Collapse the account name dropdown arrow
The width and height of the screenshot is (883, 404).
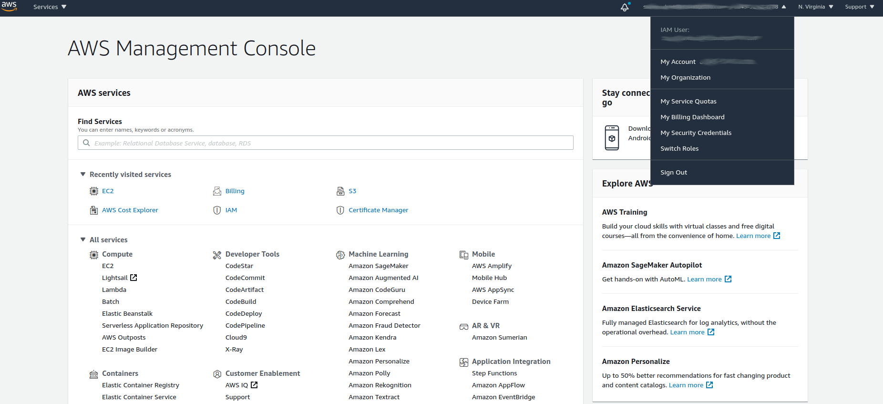tap(784, 7)
